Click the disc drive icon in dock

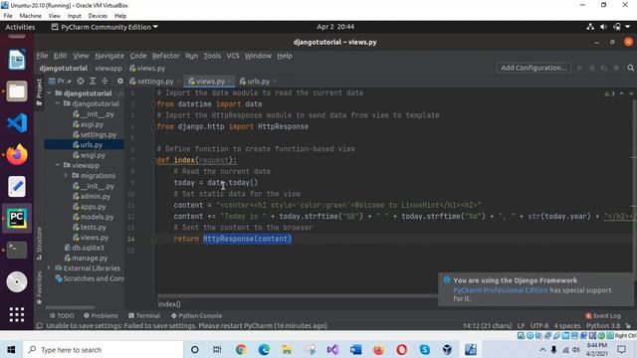(17, 281)
